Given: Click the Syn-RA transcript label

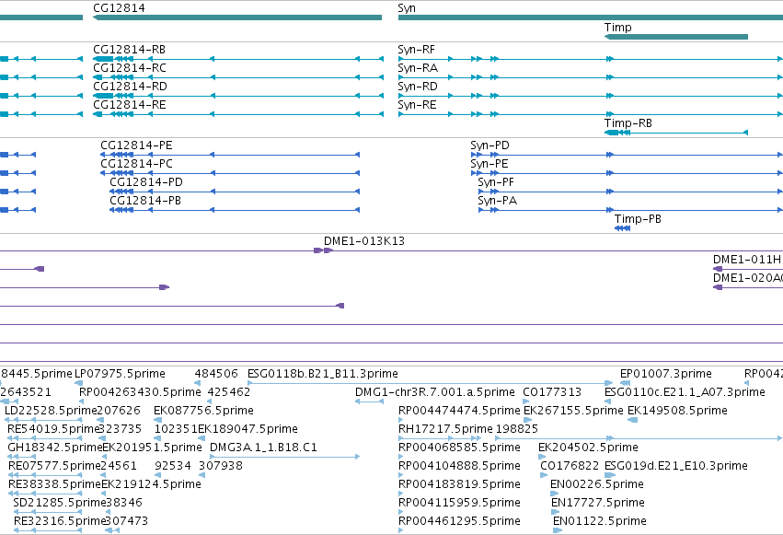Looking at the screenshot, I should (418, 68).
